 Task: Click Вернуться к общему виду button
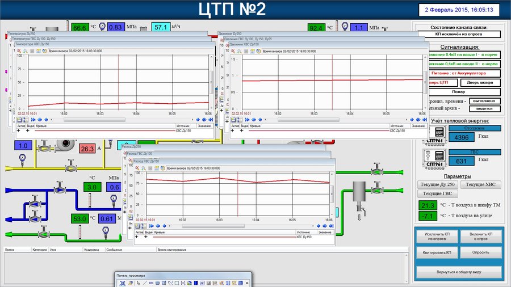coord(459,272)
